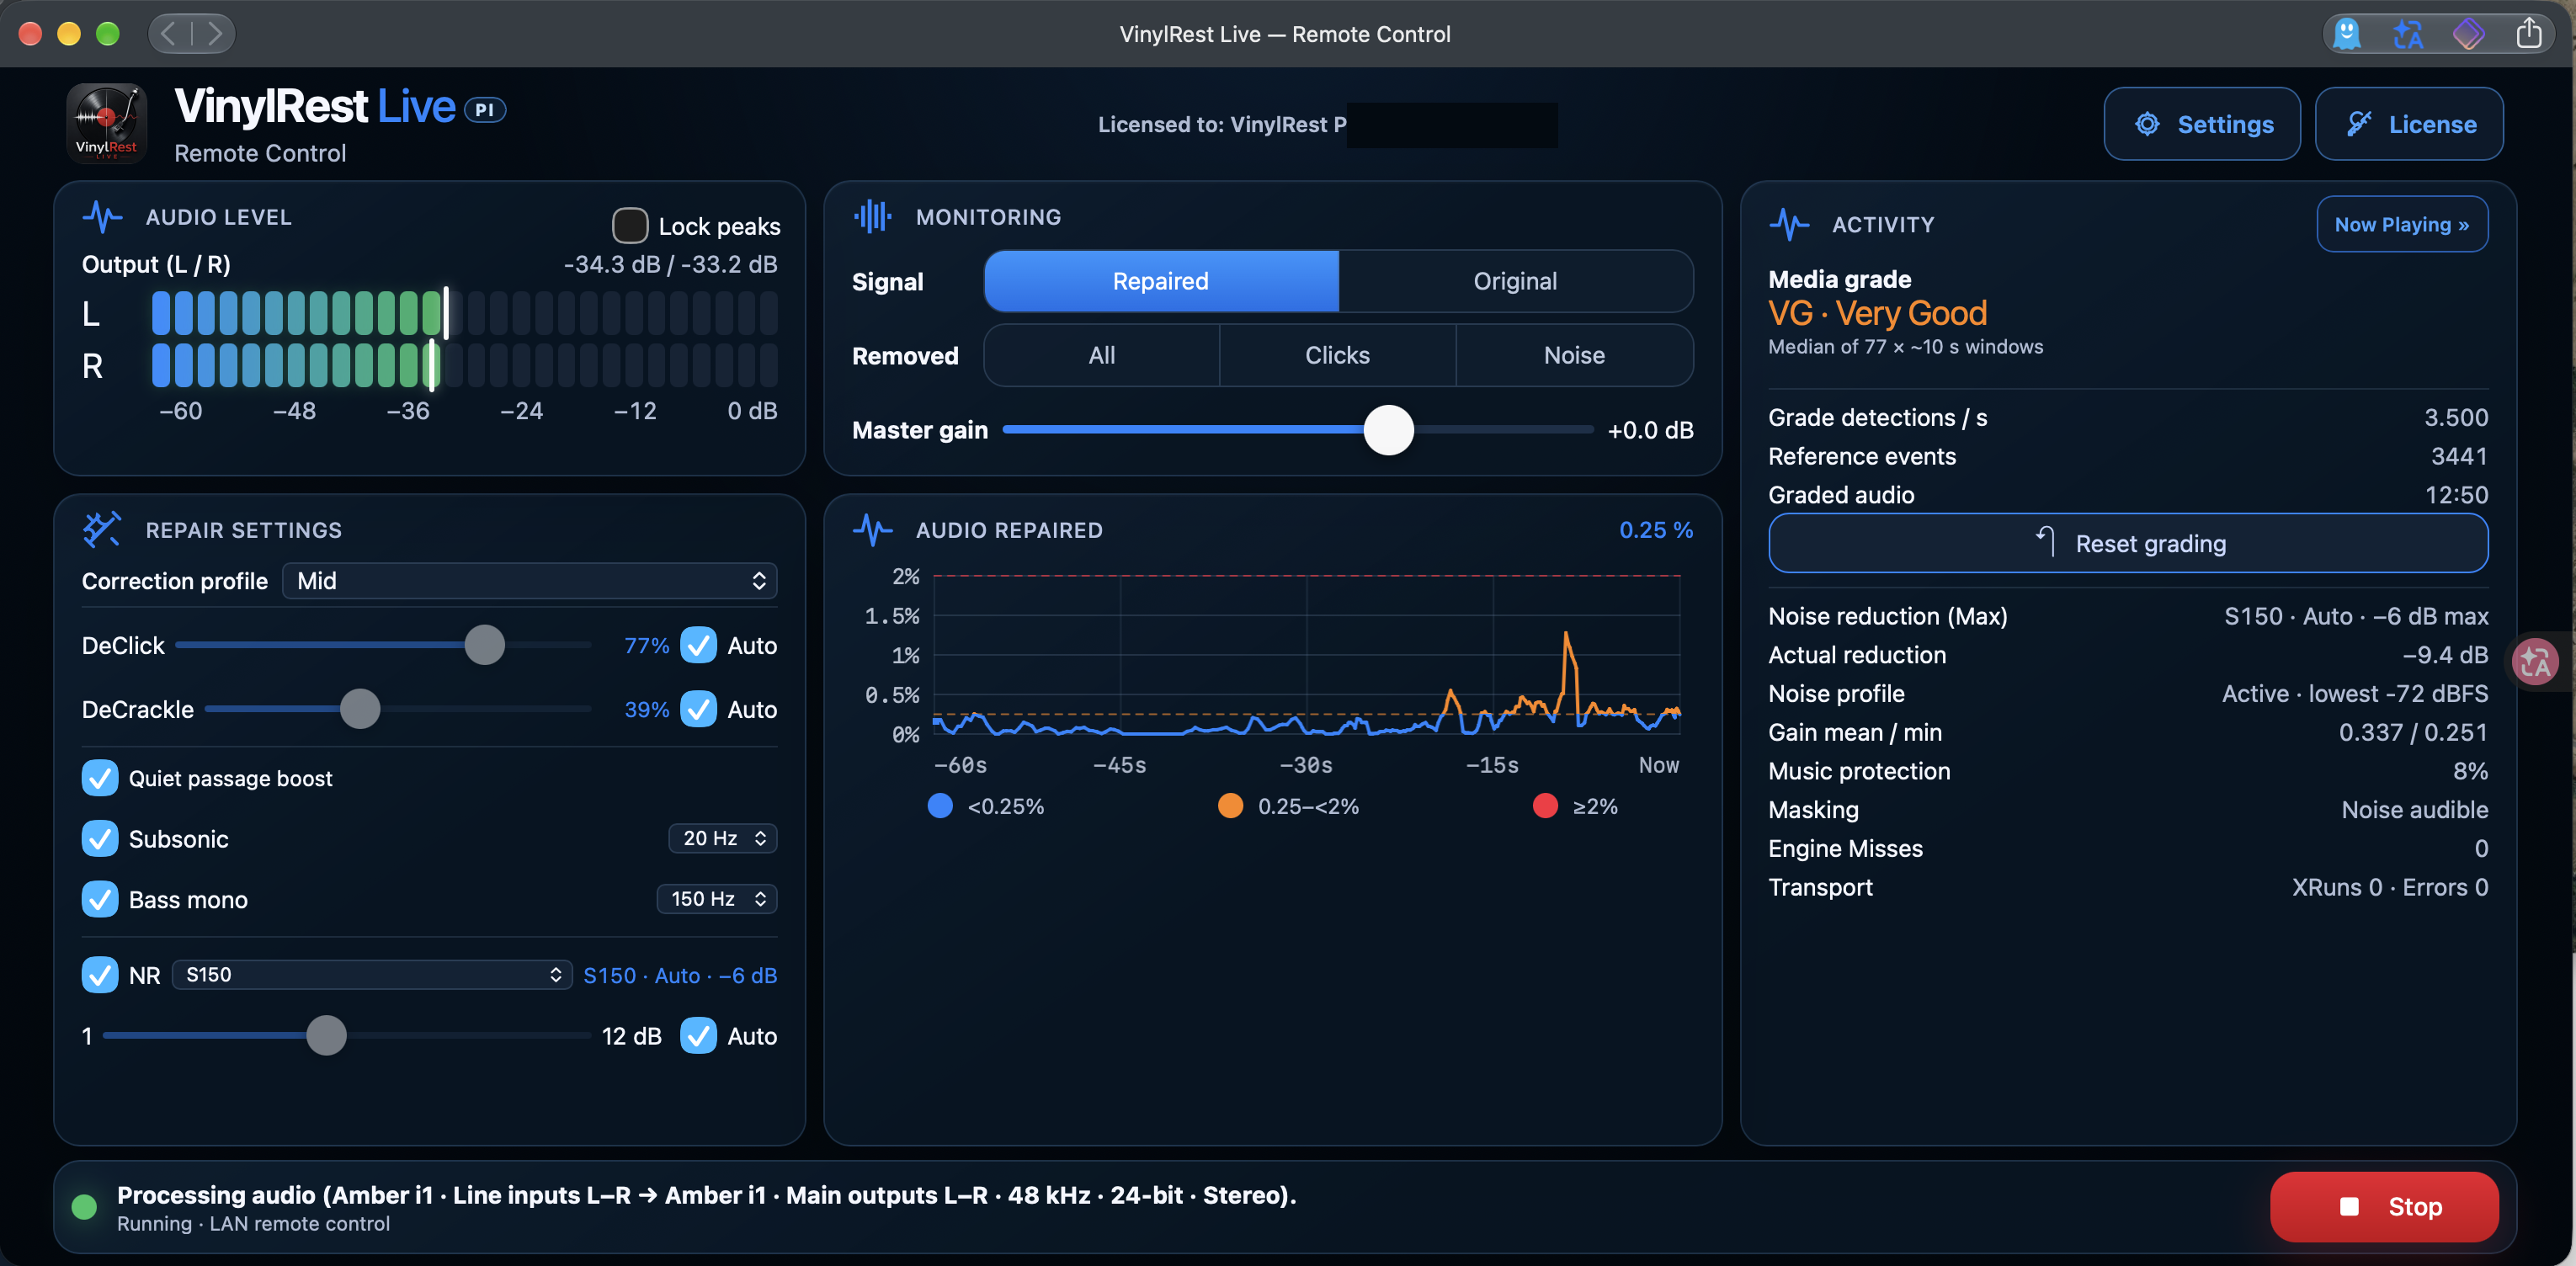2576x1266 pixels.
Task: Click the DeClick slider handle
Action: click(485, 645)
